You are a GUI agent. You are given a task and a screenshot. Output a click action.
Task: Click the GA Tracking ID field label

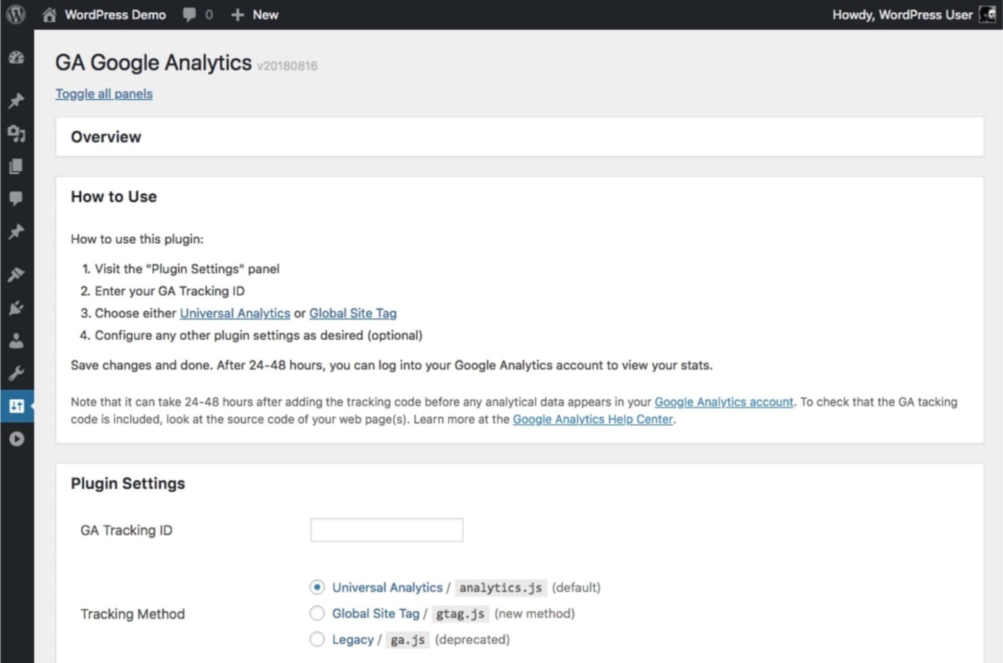tap(126, 530)
